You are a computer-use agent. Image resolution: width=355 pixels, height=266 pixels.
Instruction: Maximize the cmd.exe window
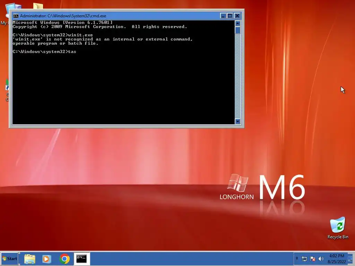230,16
